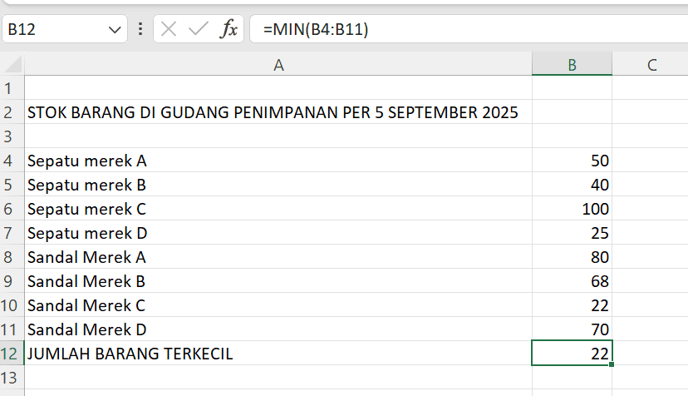This screenshot has width=688, height=396.
Task: Click the Select All corner triangle
Action: (12, 66)
